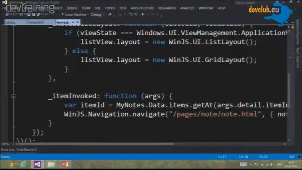Click 'GridLayout' in the code editor
Image resolution: width=302 pixels, height=170 pixels.
tap(225, 60)
